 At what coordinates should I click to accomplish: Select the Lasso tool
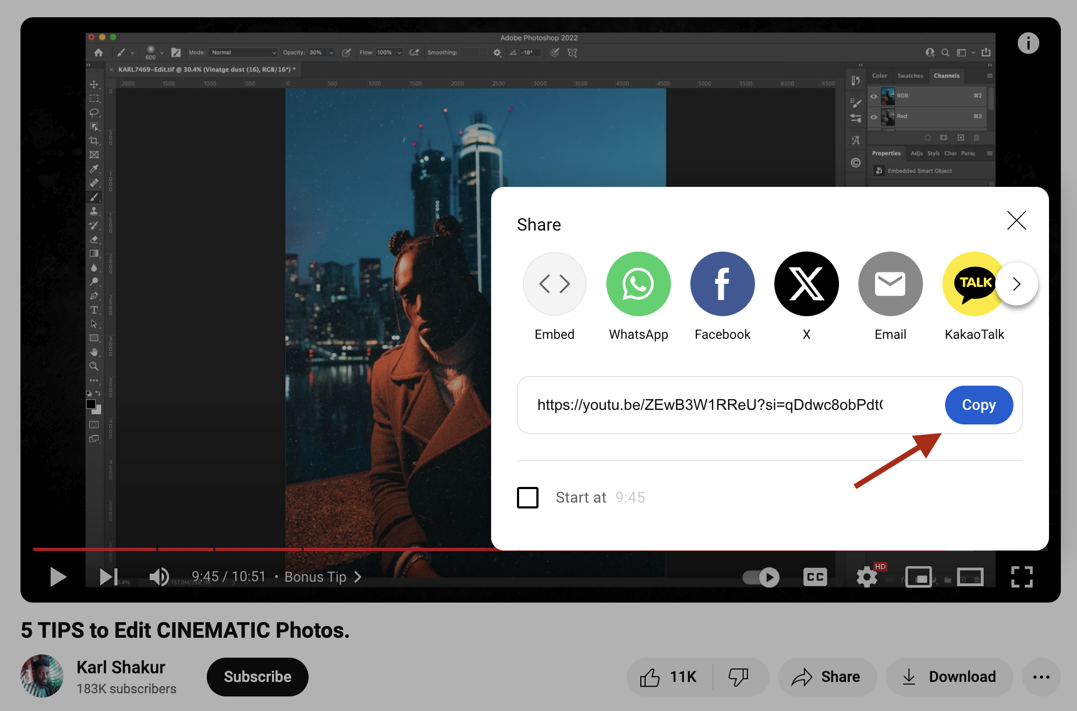94,113
